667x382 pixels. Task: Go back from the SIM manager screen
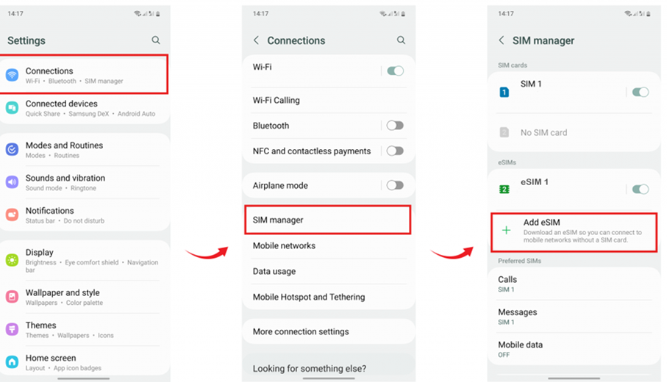click(x=502, y=40)
